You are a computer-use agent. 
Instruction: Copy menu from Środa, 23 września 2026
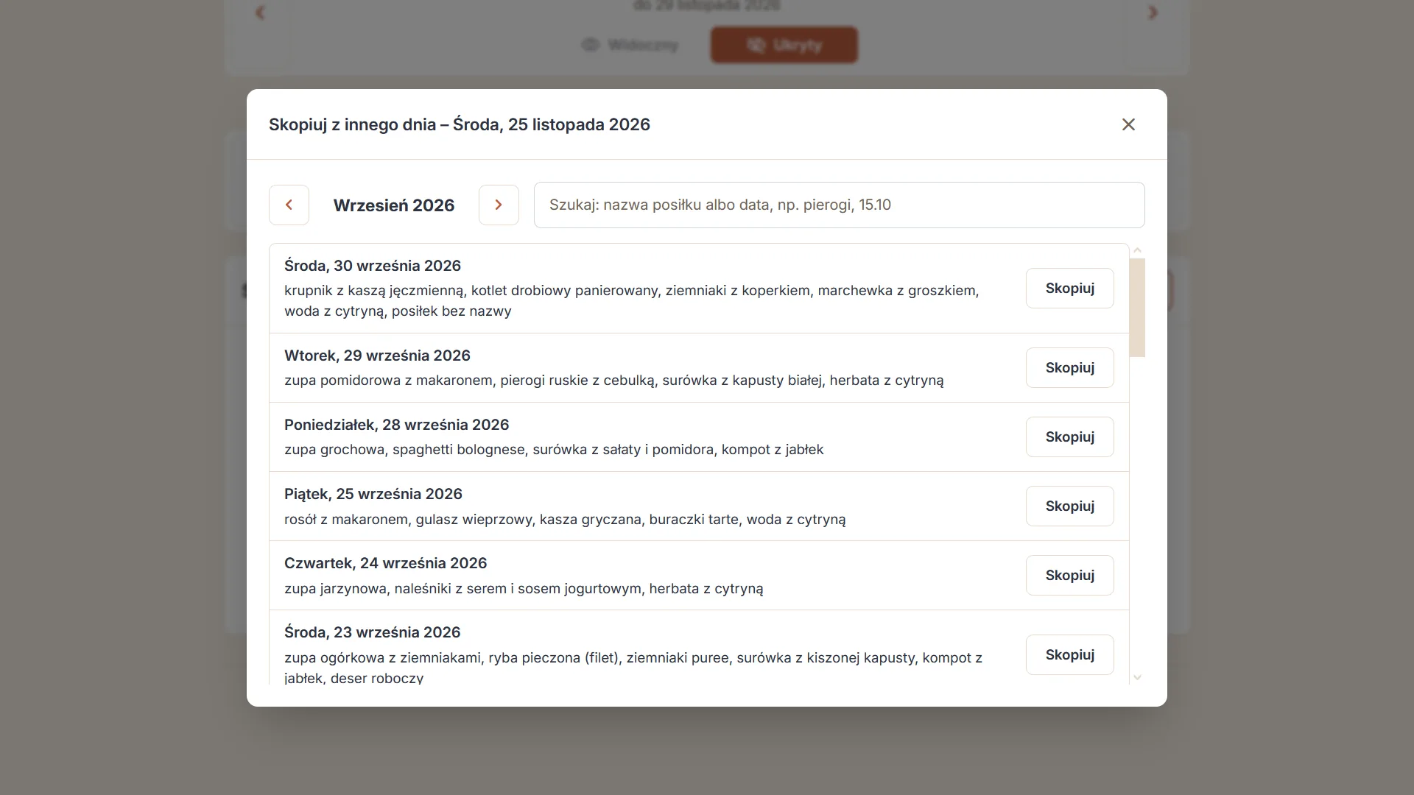tap(1069, 654)
